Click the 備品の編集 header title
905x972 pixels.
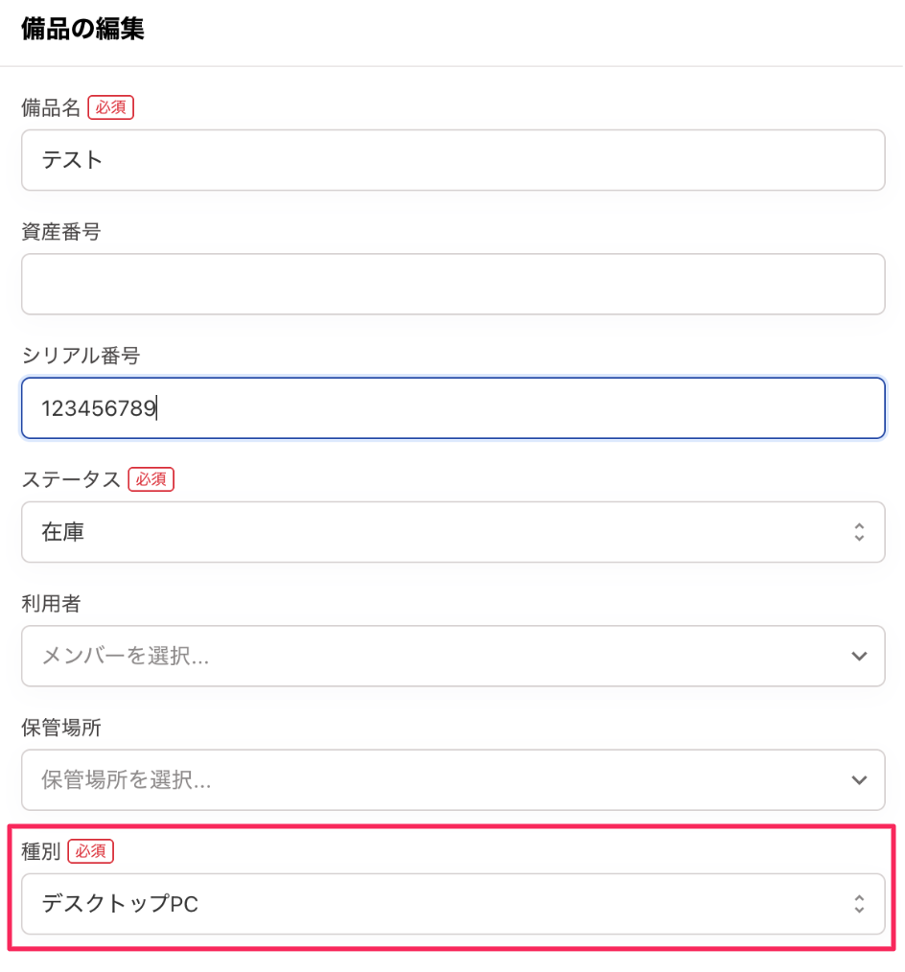(x=81, y=31)
